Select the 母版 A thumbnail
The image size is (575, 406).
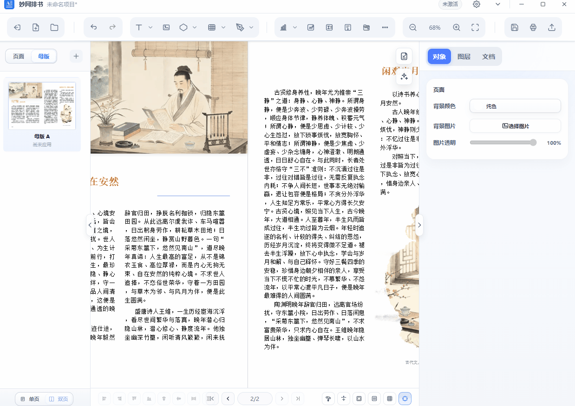coord(42,106)
